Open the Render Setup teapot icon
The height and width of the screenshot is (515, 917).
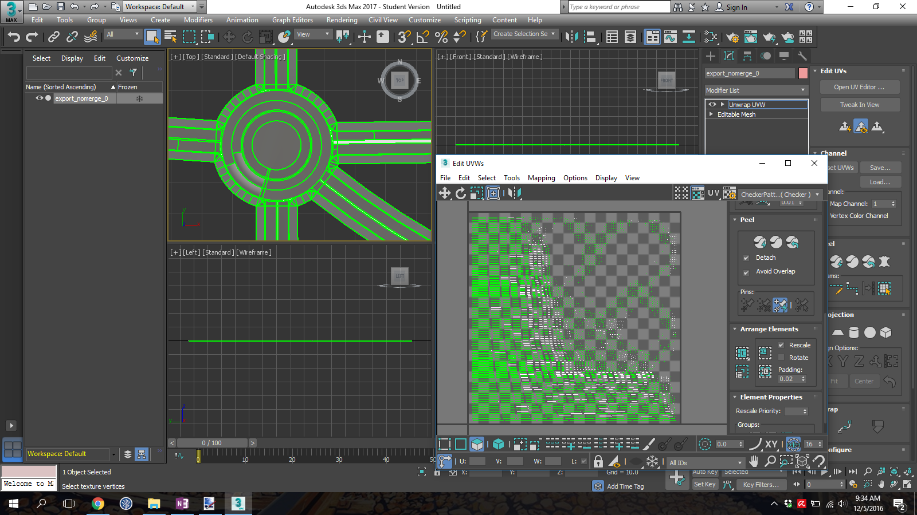732,37
